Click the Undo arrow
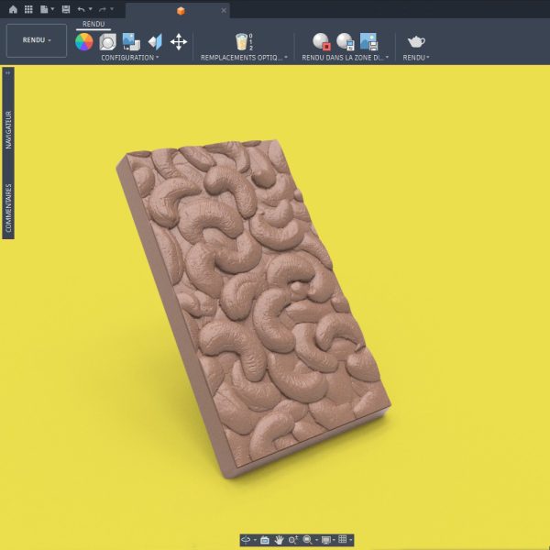550x550 pixels. click(x=81, y=9)
